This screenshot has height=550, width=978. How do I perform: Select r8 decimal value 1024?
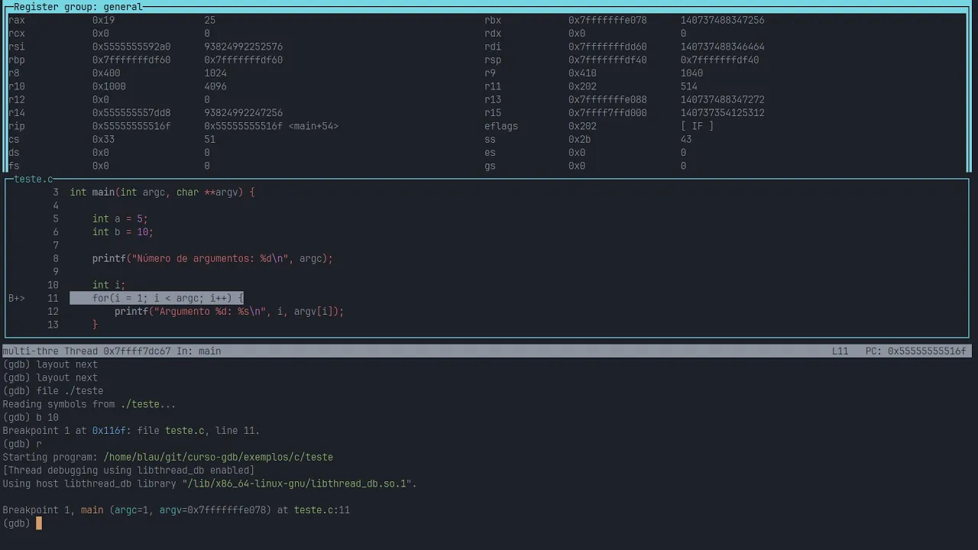(215, 73)
